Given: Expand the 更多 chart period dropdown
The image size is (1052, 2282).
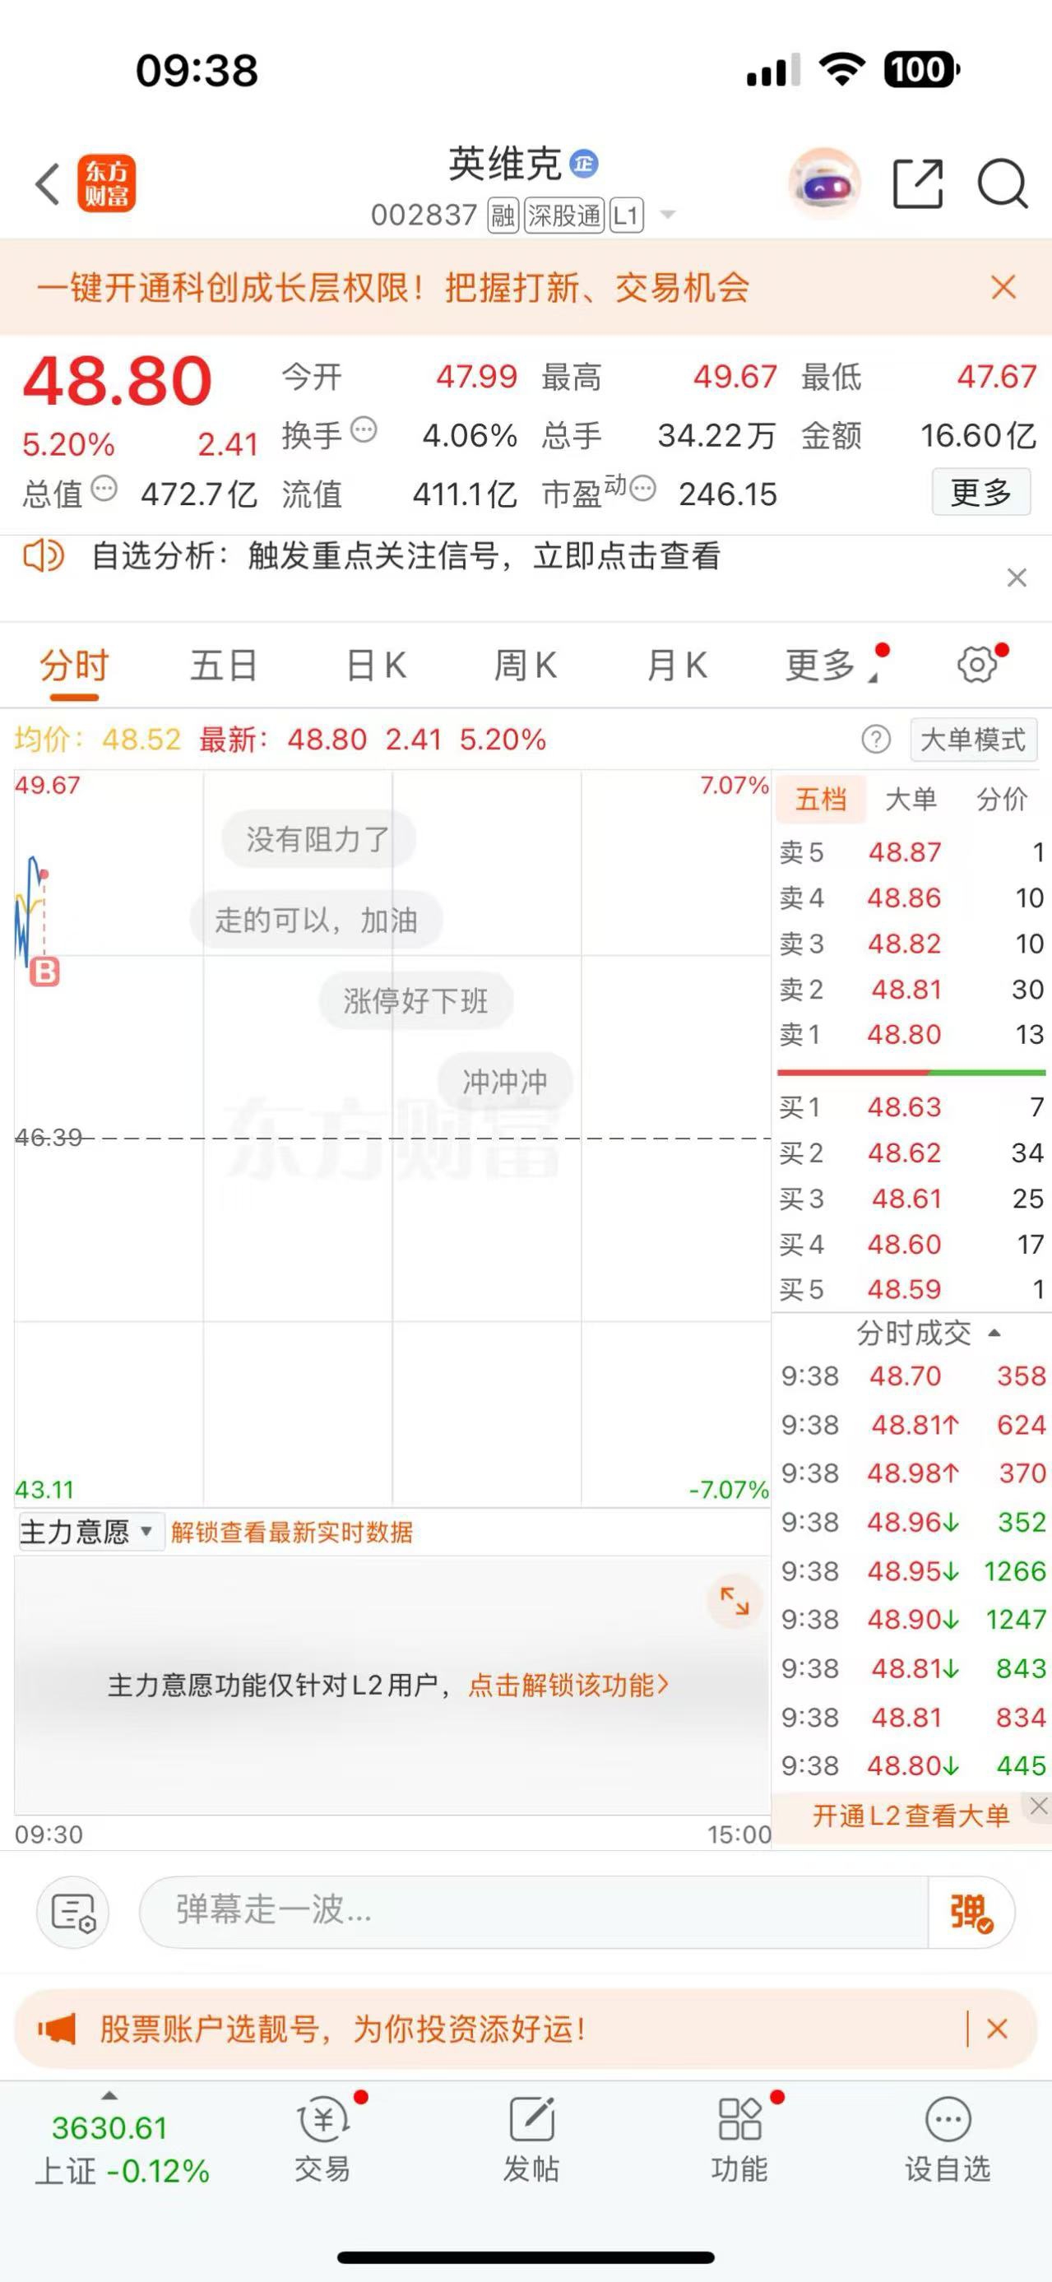Looking at the screenshot, I should (x=831, y=666).
